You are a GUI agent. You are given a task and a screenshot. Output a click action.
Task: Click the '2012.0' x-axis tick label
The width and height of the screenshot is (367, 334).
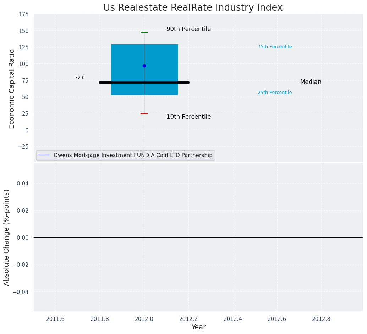point(144,319)
